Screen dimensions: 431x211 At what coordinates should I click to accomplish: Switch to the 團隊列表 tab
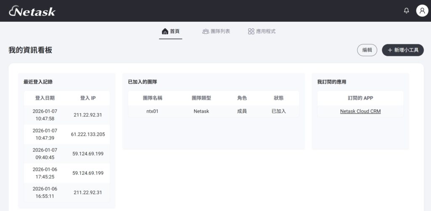click(x=220, y=32)
